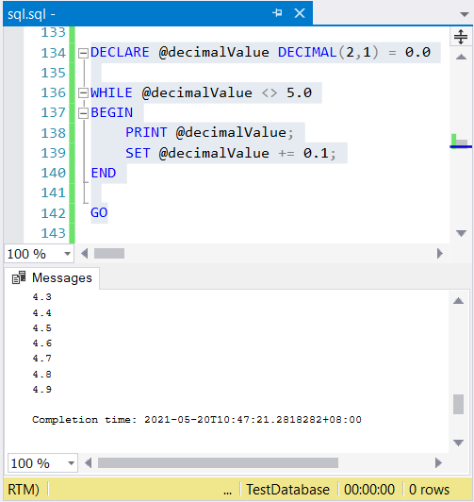474x502 pixels.
Task: Click the GO keyword on line 142
Action: [99, 212]
